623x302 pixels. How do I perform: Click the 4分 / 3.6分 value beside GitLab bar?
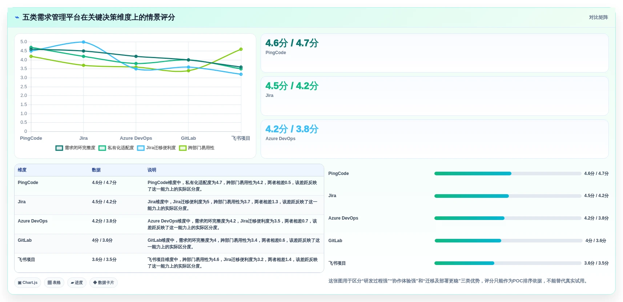point(596,241)
